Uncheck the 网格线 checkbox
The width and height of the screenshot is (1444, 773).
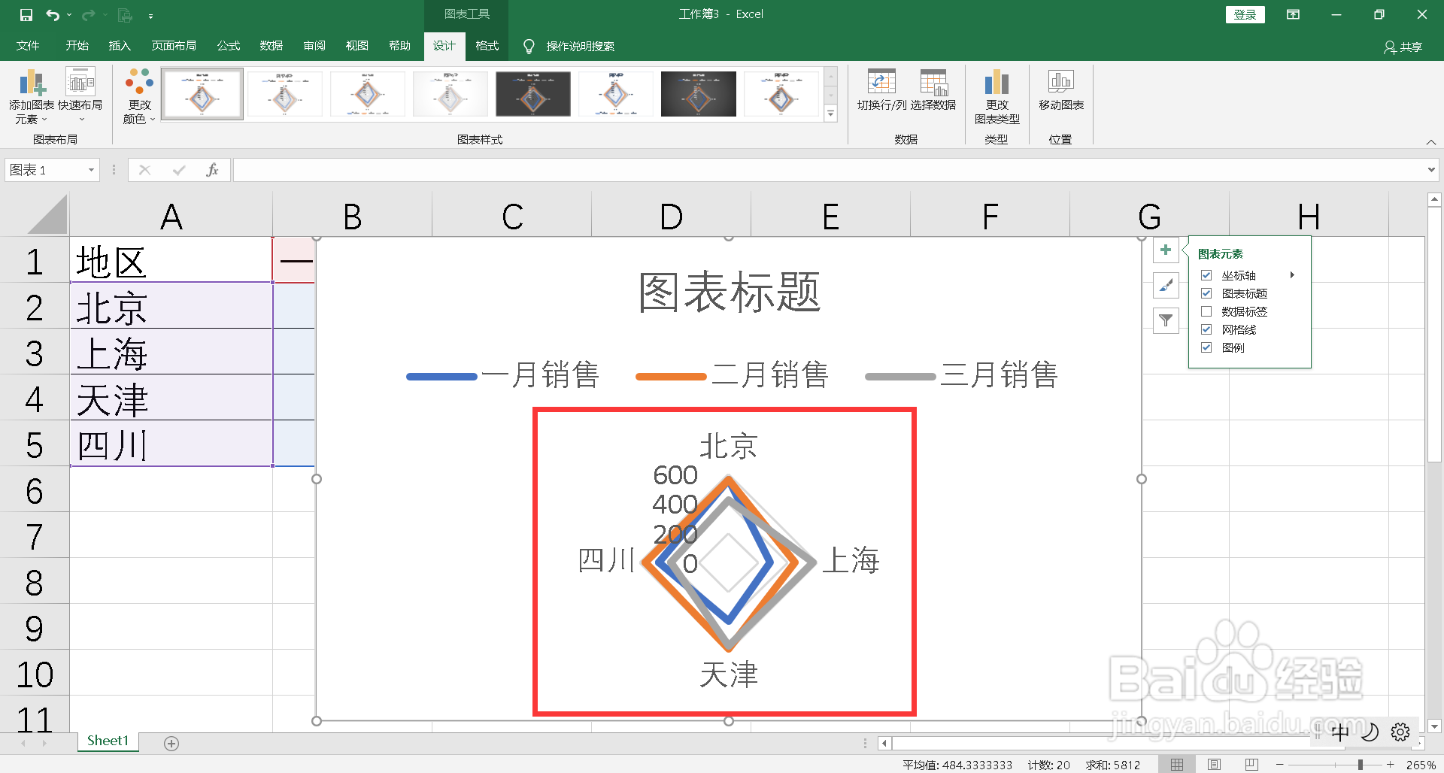[1206, 329]
